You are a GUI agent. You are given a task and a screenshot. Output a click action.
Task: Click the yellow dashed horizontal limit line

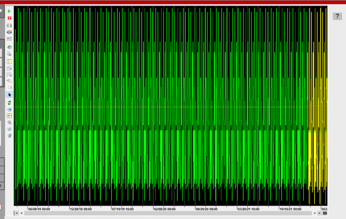click(161, 107)
